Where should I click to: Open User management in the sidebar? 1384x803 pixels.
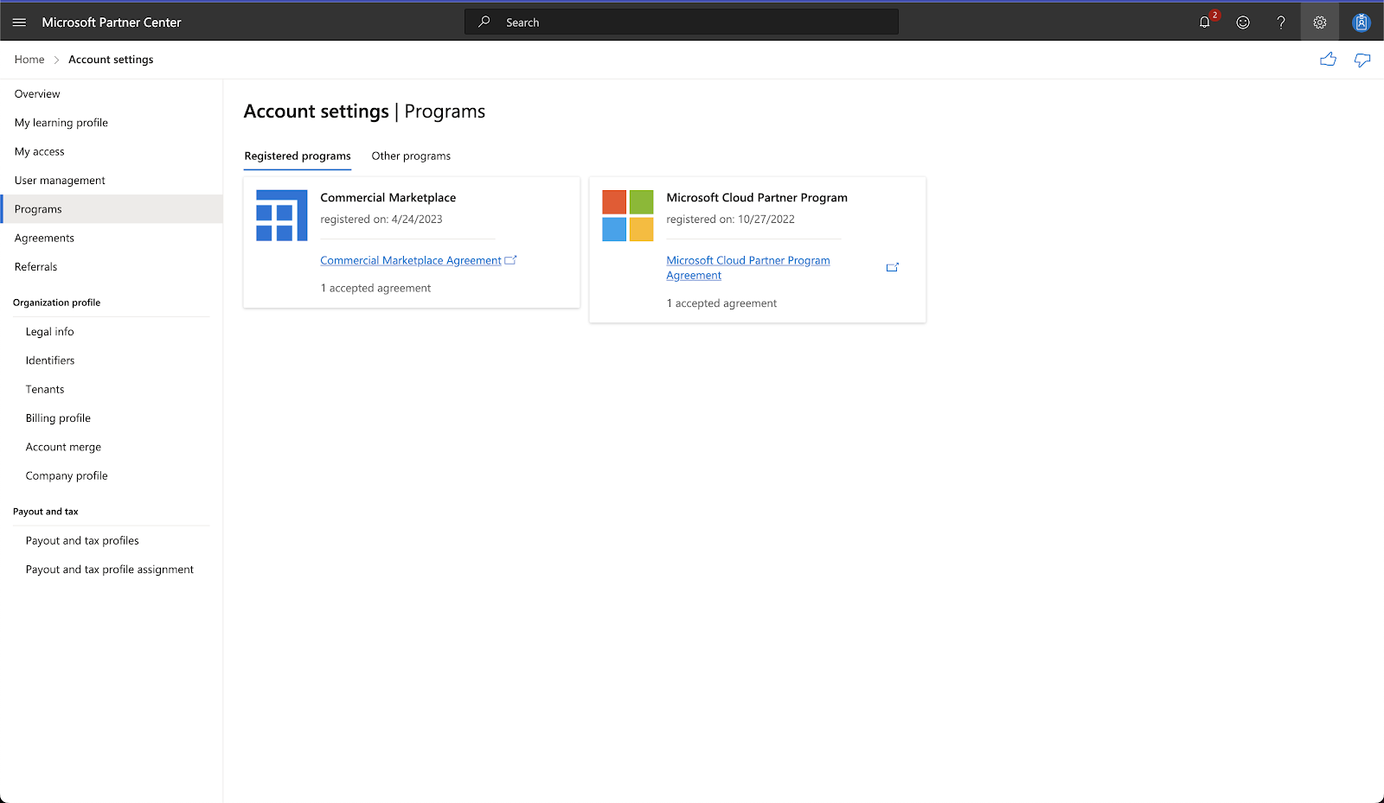coord(60,181)
